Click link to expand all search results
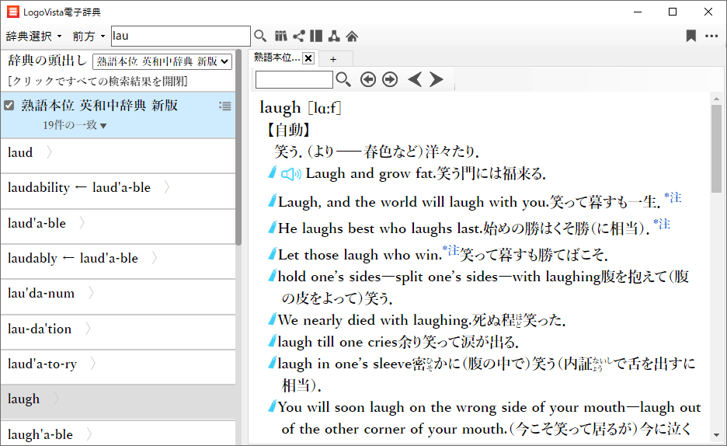The image size is (727, 446). click(x=97, y=81)
